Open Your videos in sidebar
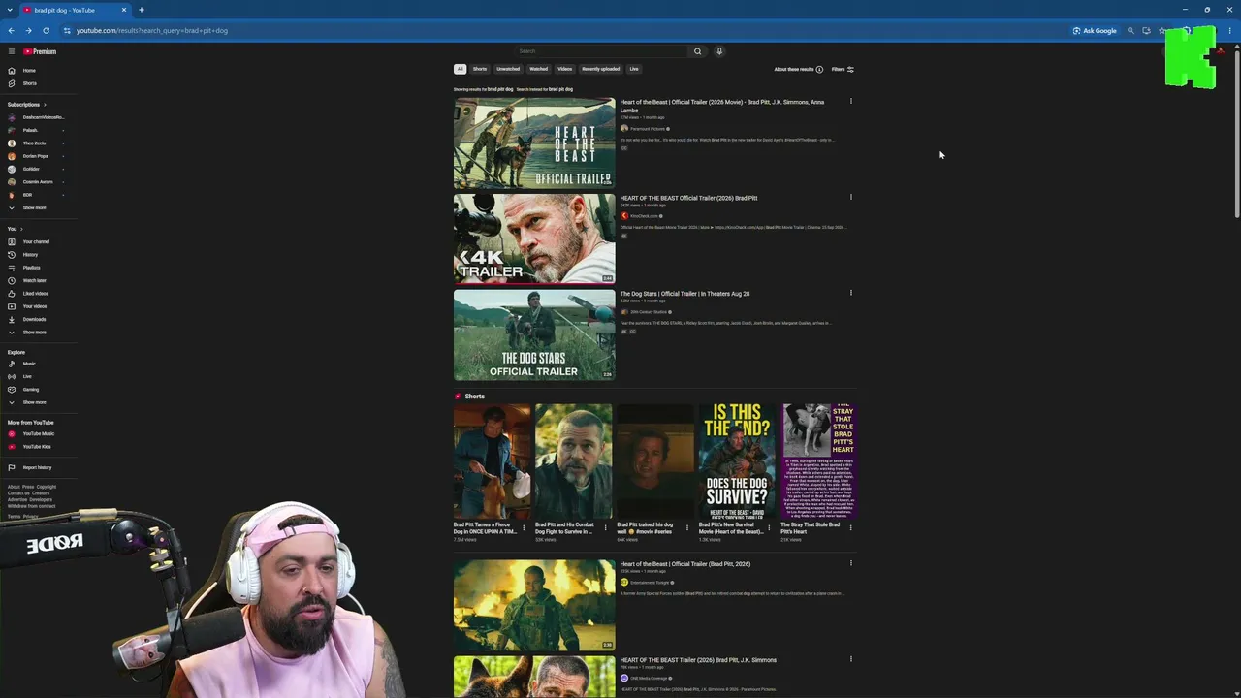The width and height of the screenshot is (1241, 698). click(x=37, y=306)
